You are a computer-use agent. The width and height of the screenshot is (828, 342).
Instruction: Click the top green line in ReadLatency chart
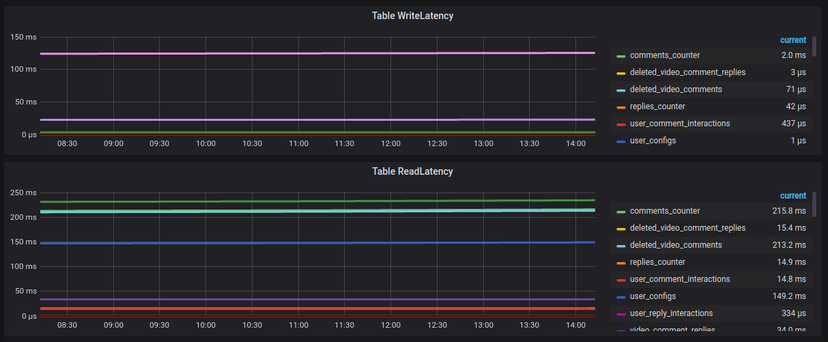click(x=317, y=201)
